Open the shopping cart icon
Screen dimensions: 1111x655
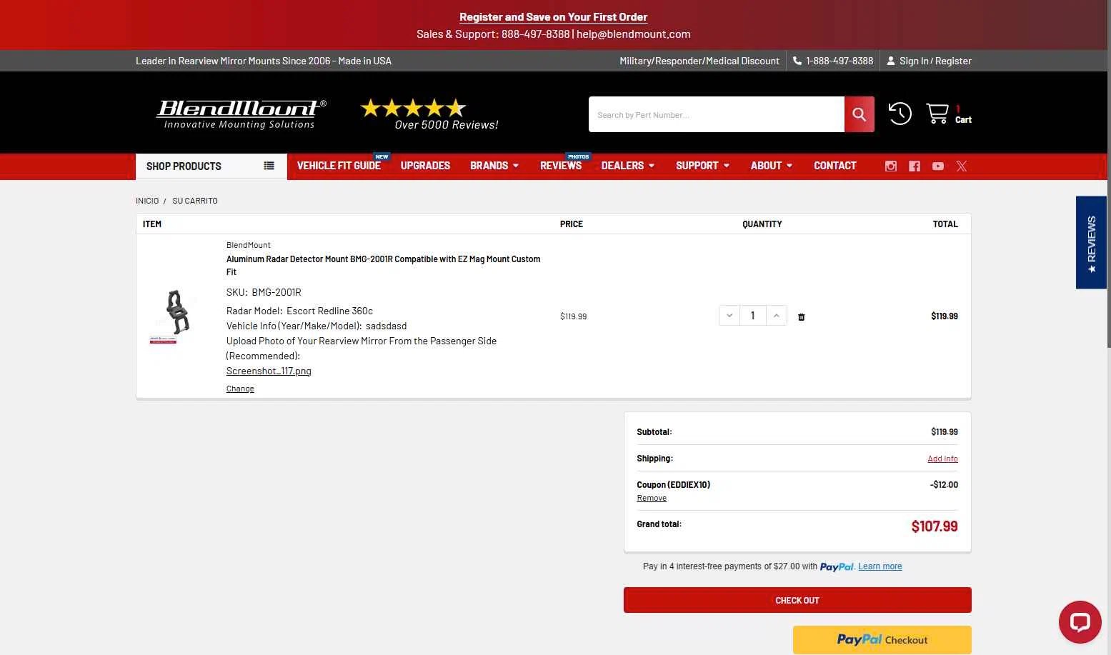click(937, 114)
